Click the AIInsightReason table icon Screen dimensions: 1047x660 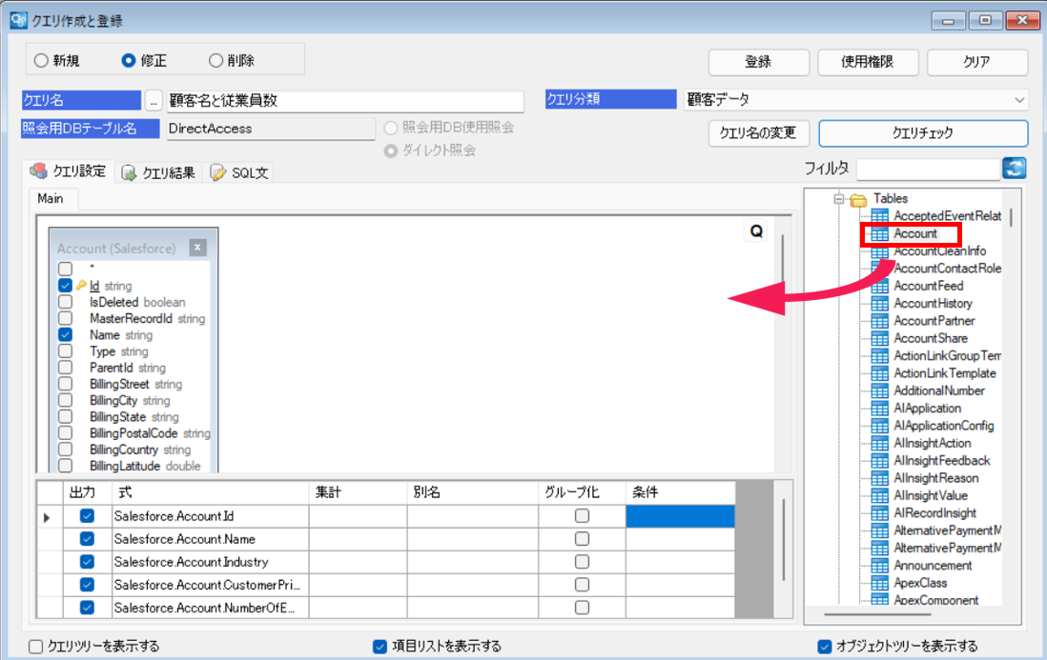click(x=880, y=478)
